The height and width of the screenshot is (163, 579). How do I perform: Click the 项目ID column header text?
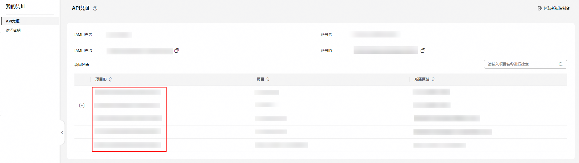click(x=101, y=79)
